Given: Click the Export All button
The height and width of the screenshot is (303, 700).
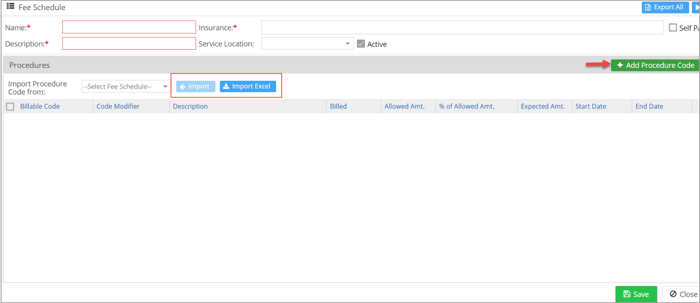Looking at the screenshot, I should click(x=665, y=7).
